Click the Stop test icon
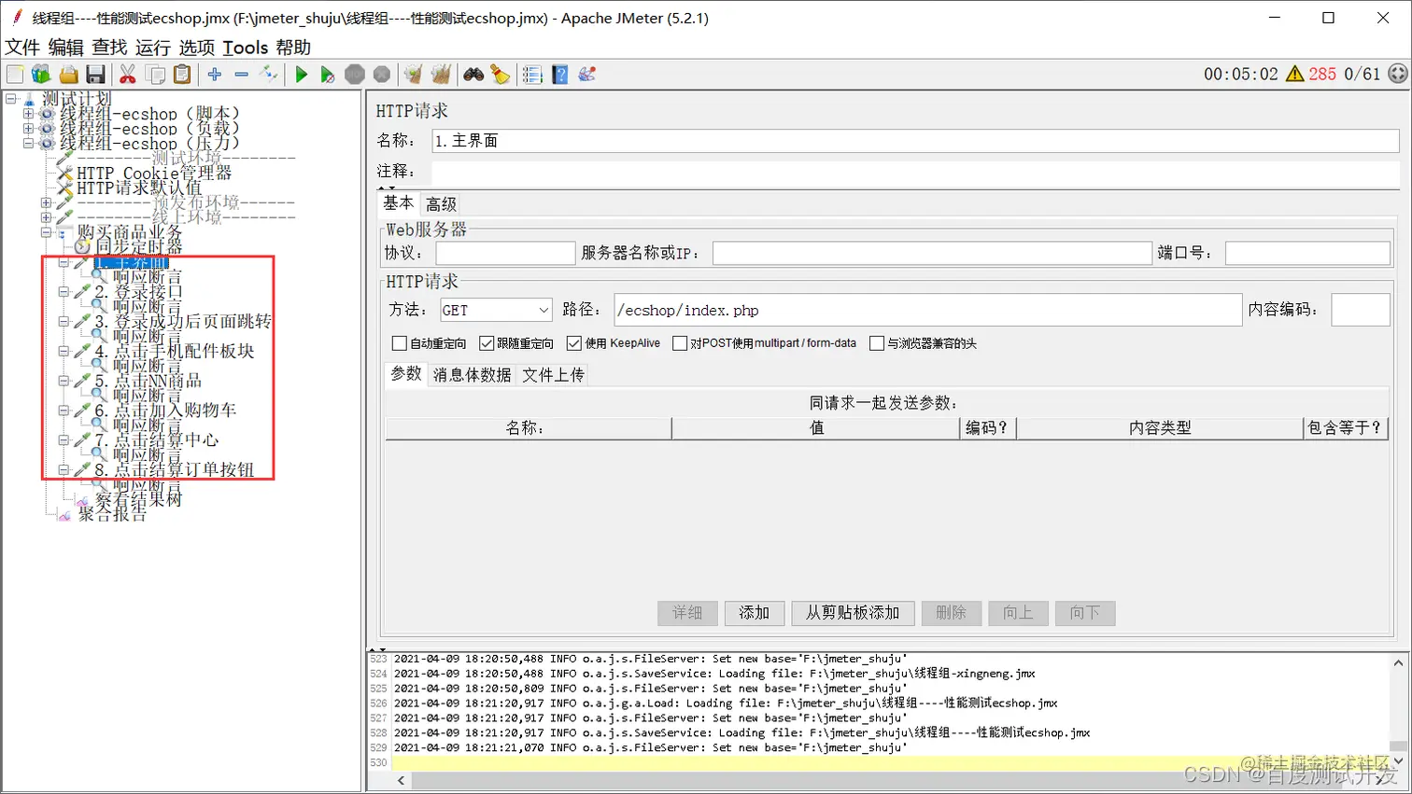The height and width of the screenshot is (794, 1412). (355, 75)
